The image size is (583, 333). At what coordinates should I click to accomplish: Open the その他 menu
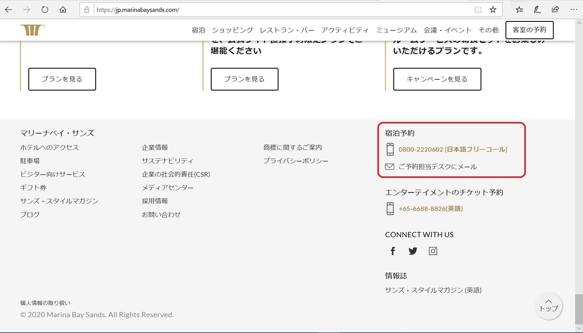(489, 30)
